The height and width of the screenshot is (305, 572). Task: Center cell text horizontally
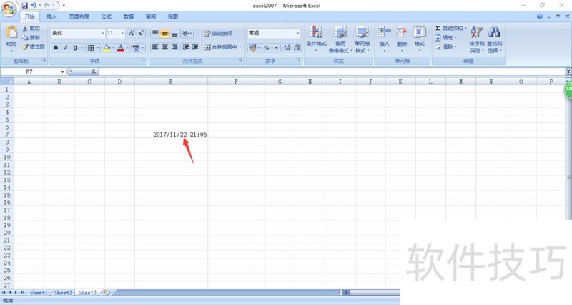click(x=165, y=47)
